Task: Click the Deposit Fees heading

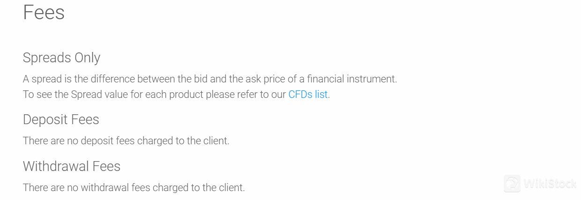Action: click(x=61, y=119)
